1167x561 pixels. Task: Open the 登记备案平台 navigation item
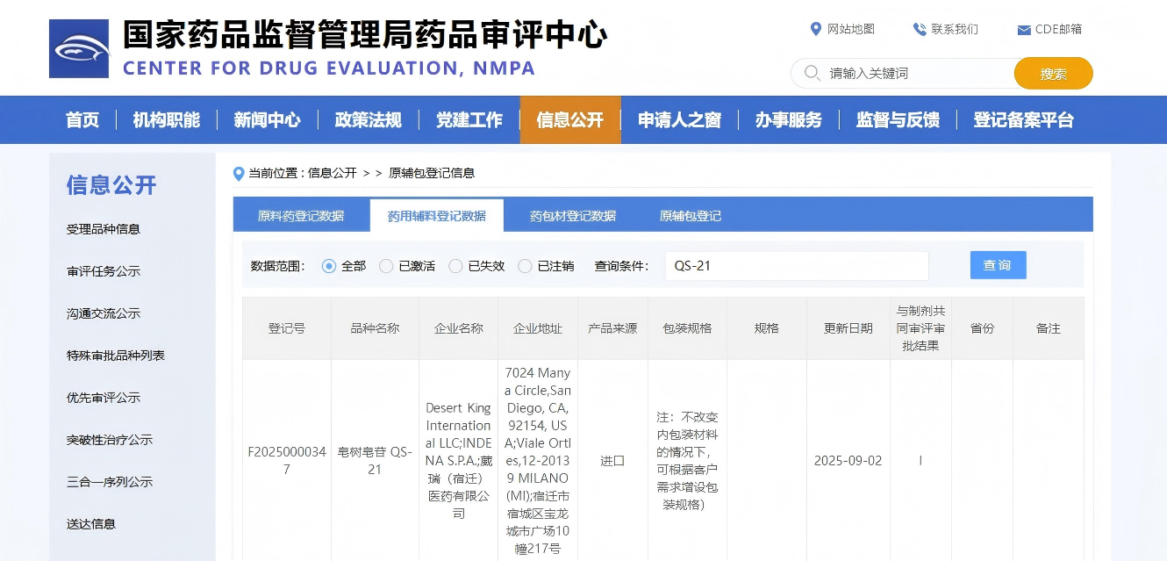pyautogui.click(x=1023, y=120)
